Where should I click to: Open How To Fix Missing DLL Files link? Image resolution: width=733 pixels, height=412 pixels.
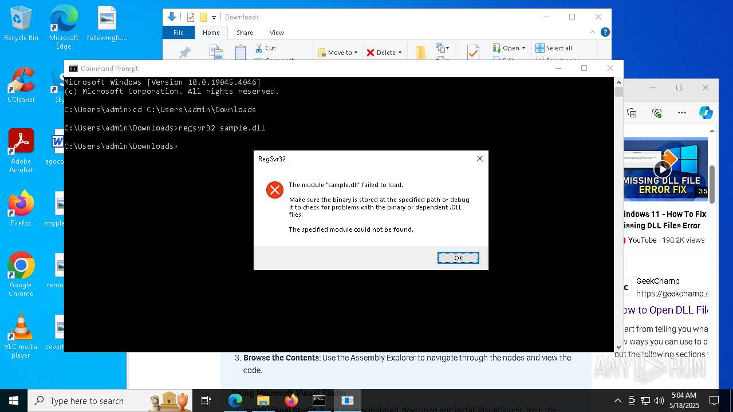click(x=665, y=220)
